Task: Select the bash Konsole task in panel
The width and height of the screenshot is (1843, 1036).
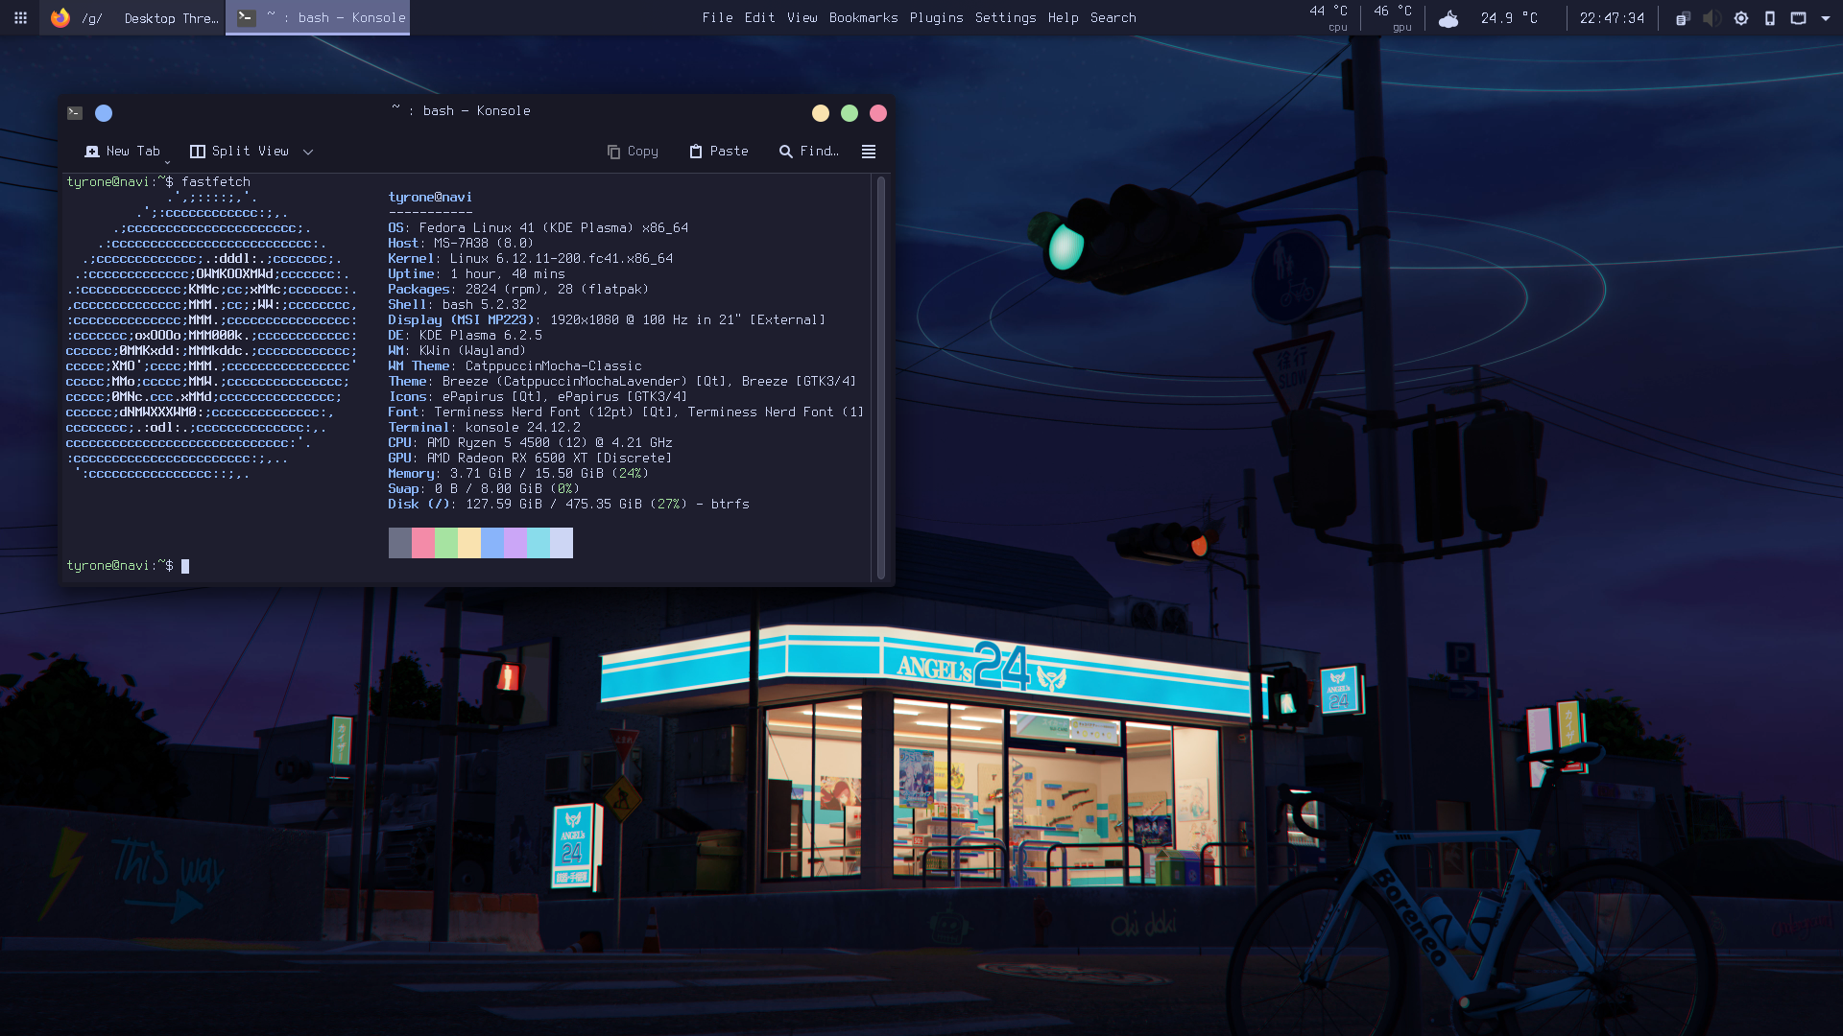Action: click(x=318, y=17)
